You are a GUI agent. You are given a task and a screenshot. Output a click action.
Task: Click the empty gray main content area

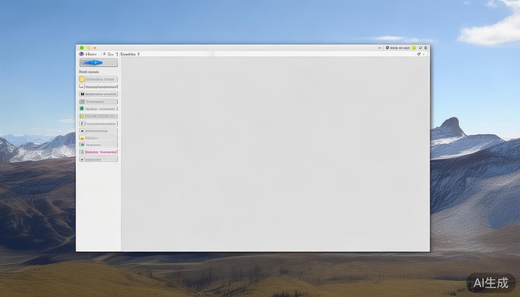click(x=275, y=154)
